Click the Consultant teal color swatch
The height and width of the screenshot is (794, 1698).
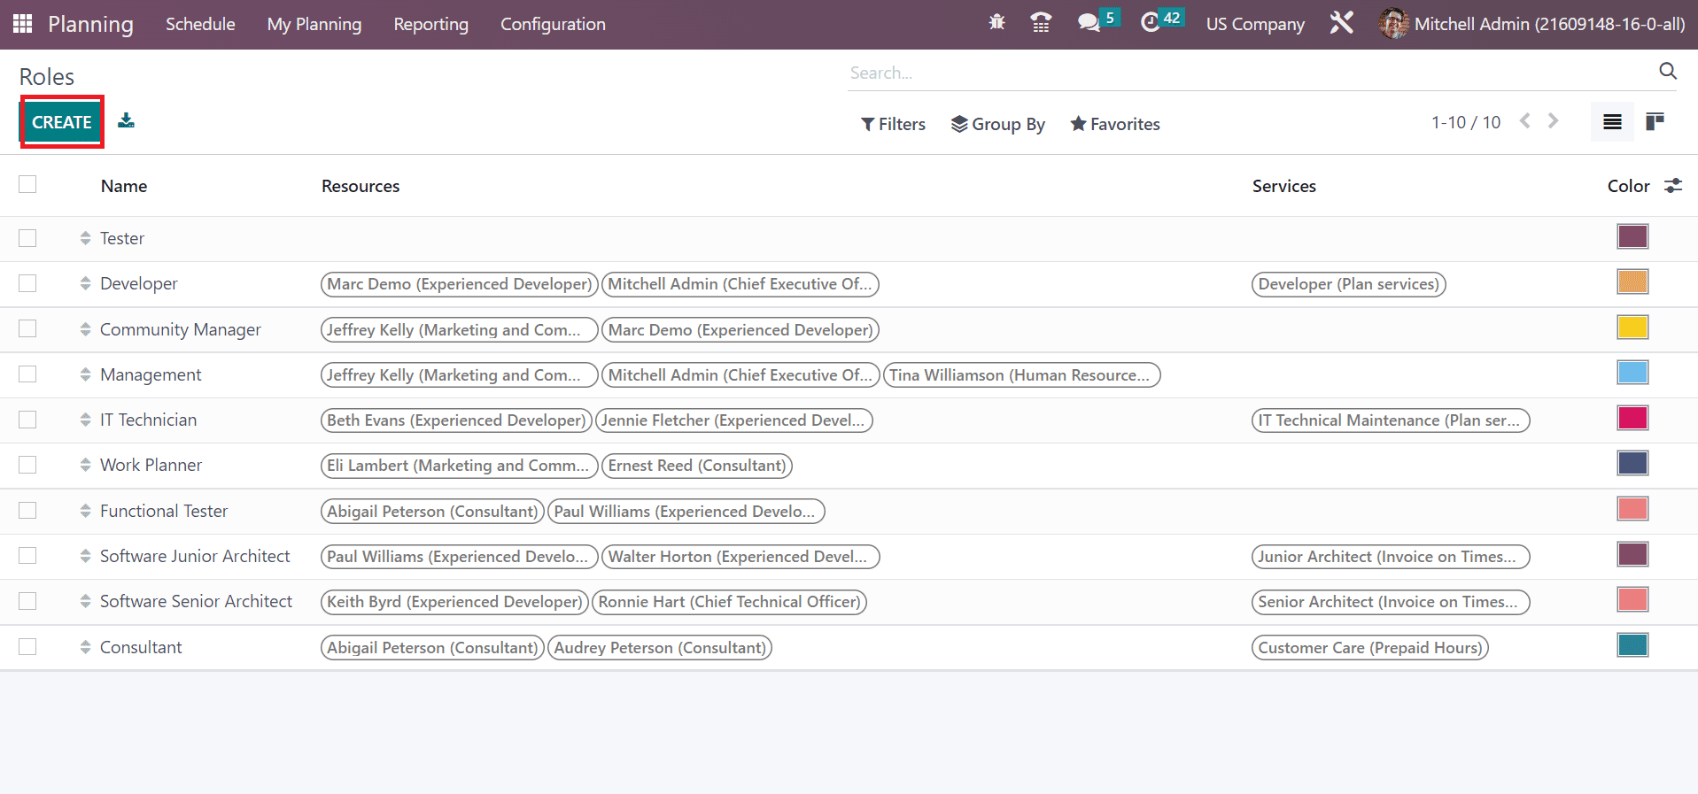pos(1632,645)
